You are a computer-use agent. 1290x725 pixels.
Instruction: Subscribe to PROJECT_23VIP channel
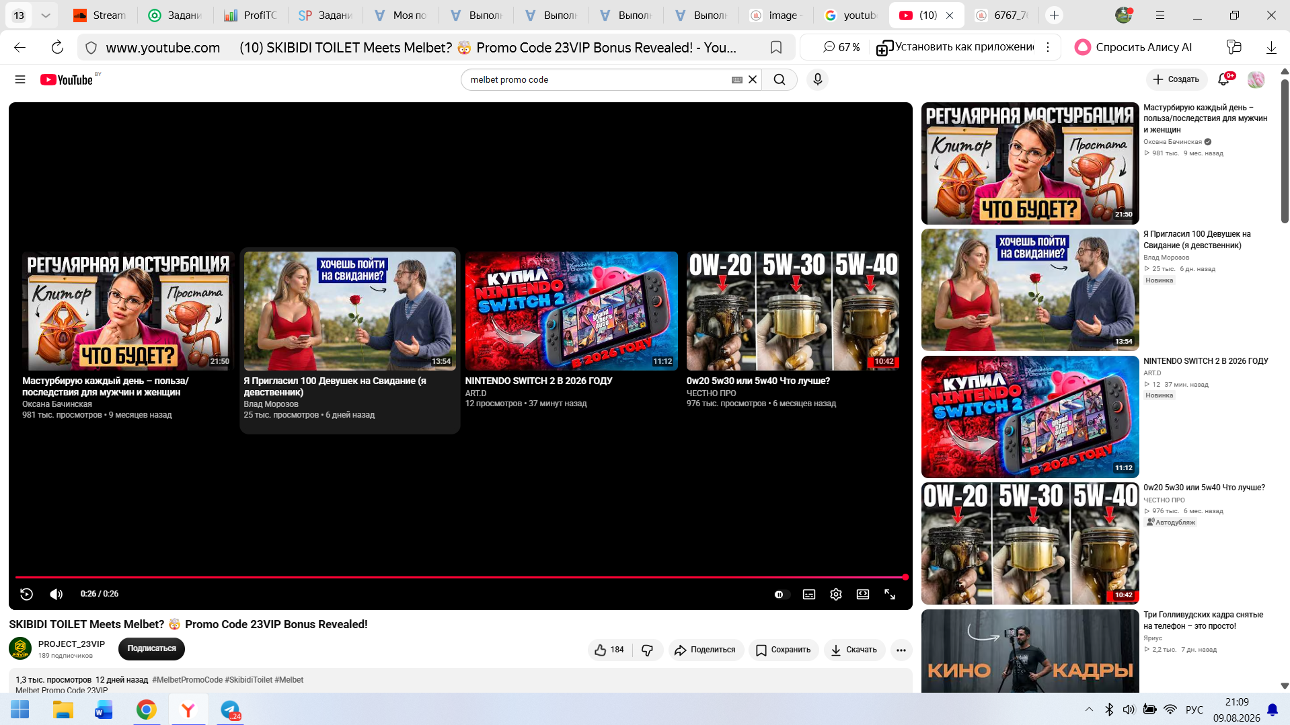pos(151,648)
